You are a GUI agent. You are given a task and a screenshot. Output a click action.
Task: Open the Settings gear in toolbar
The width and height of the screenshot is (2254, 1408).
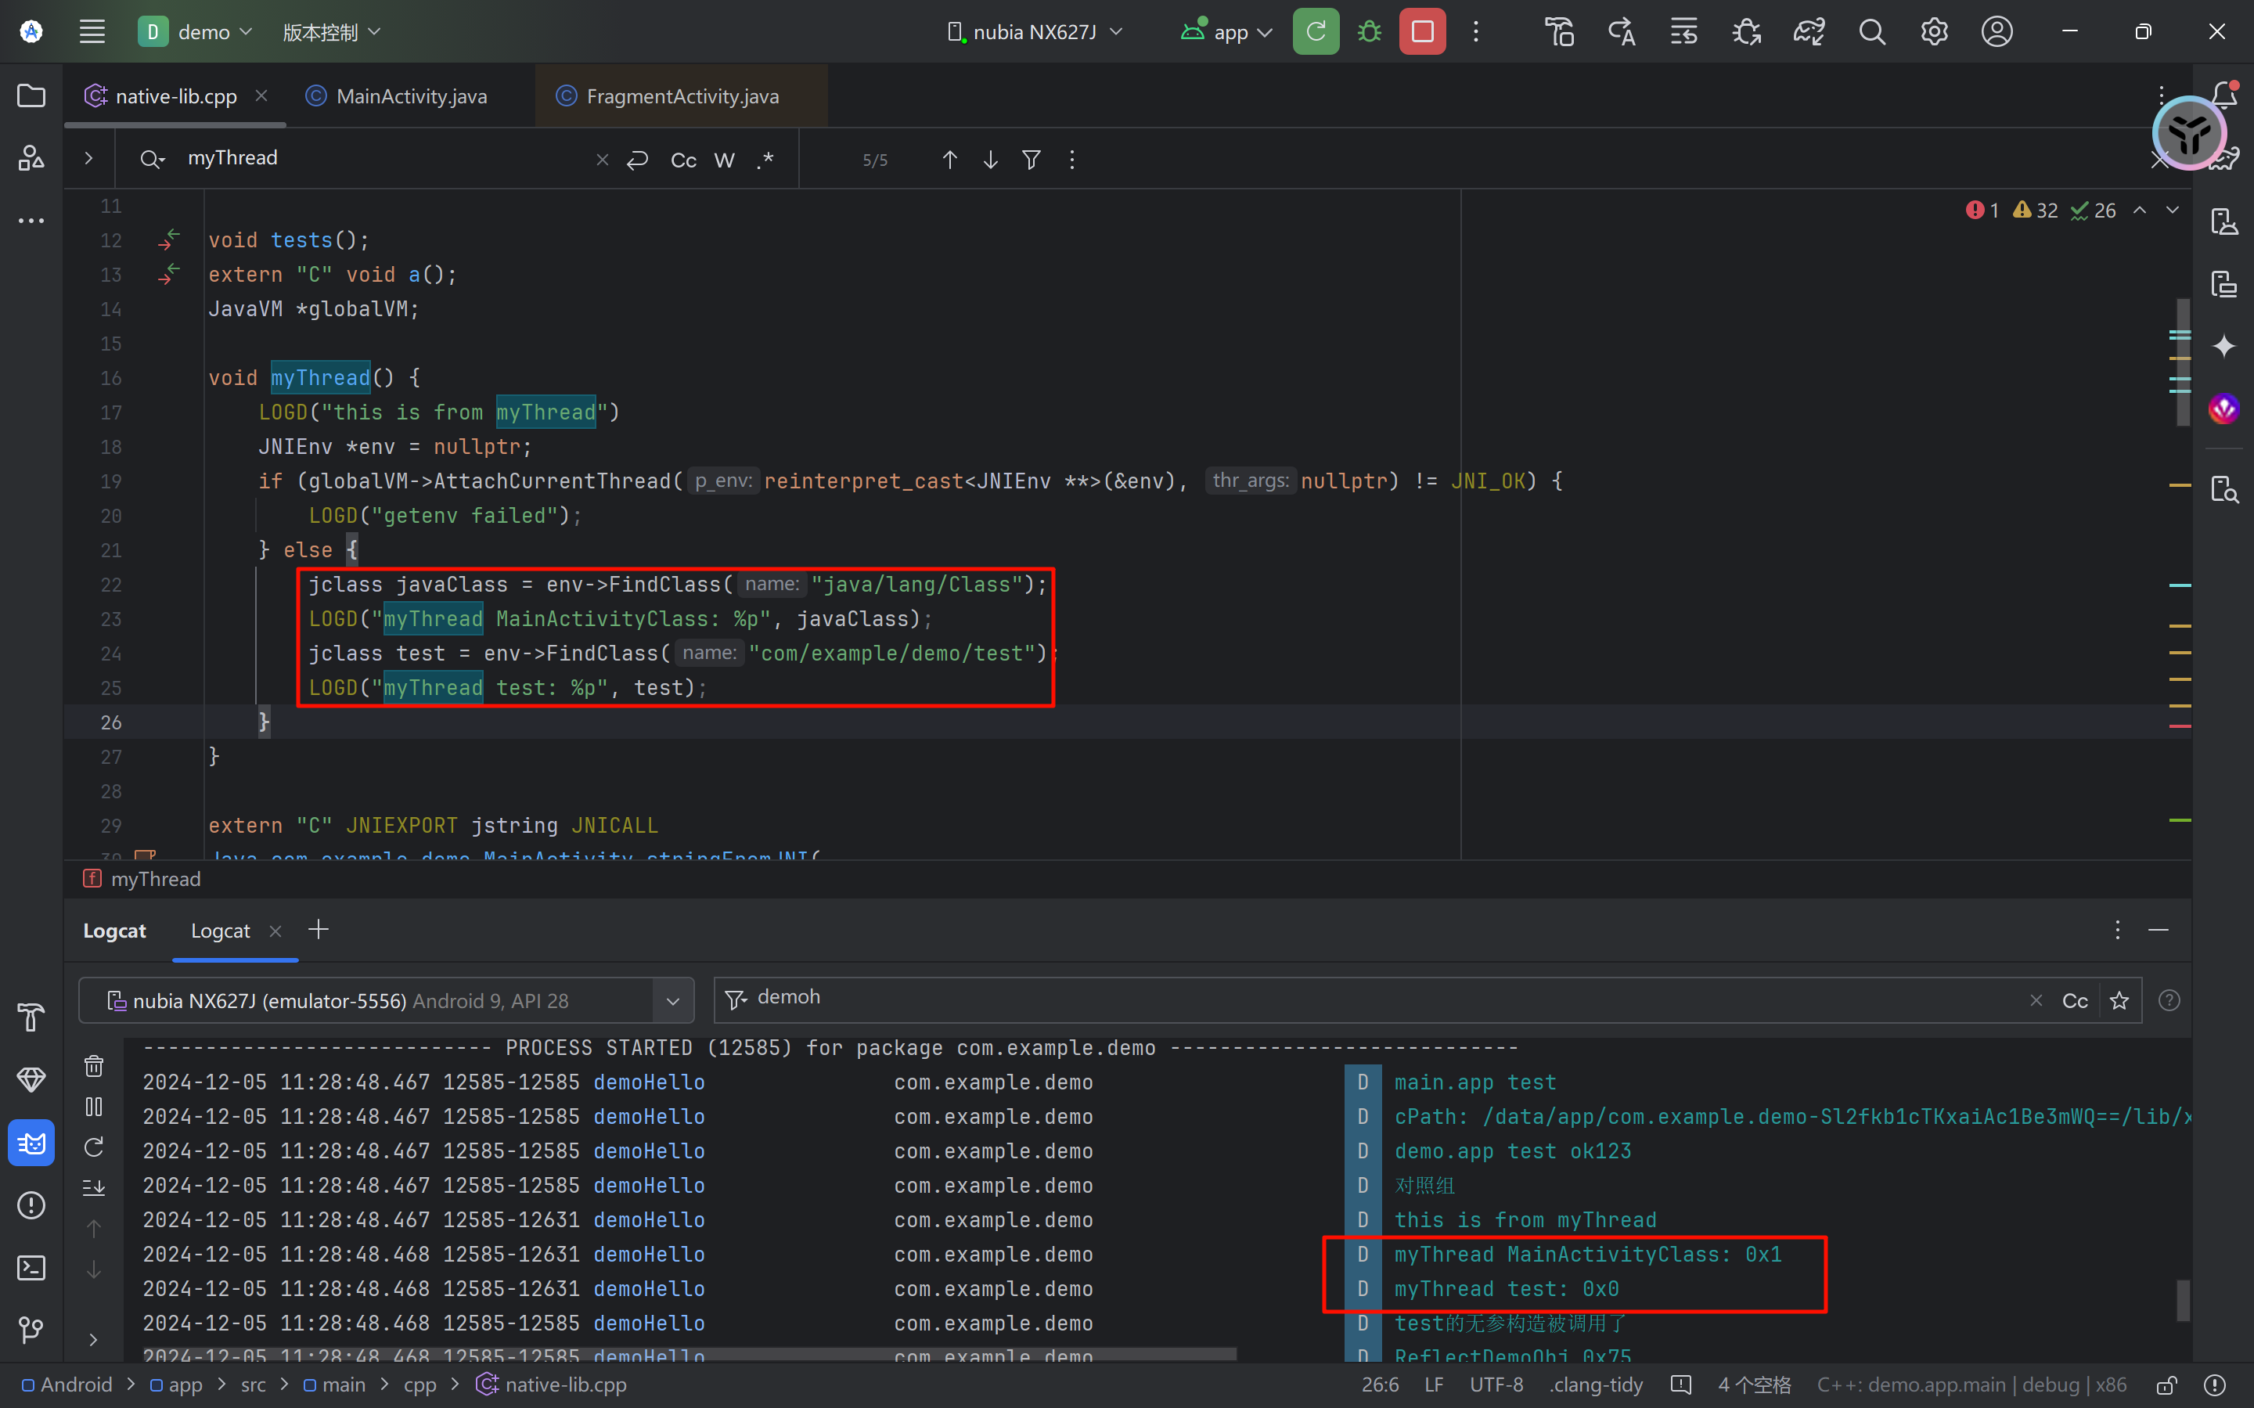pos(1934,31)
